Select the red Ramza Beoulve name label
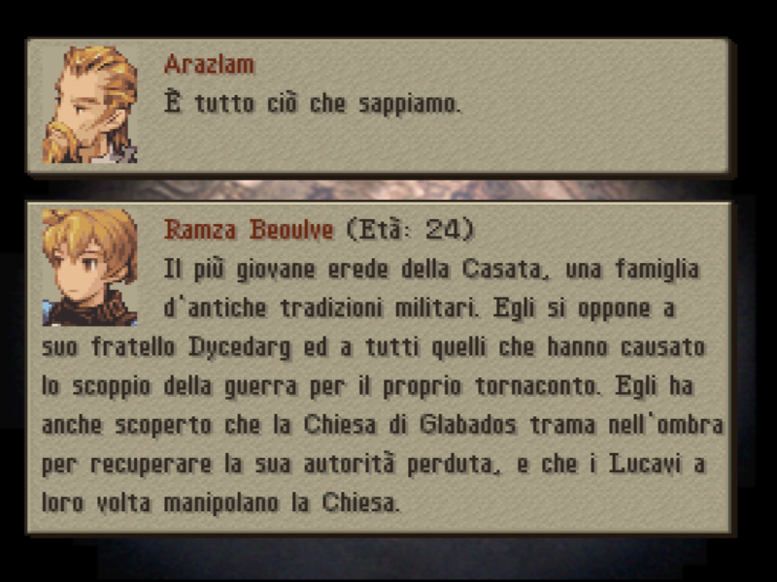The height and width of the screenshot is (582, 777). (x=249, y=230)
